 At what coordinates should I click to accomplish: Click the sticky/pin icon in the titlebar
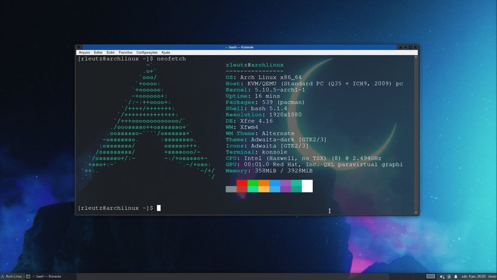[x=400, y=47]
